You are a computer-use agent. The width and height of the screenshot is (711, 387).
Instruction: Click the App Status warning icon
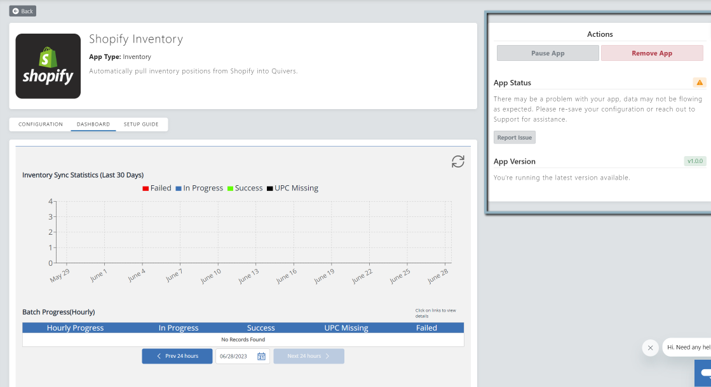point(700,82)
